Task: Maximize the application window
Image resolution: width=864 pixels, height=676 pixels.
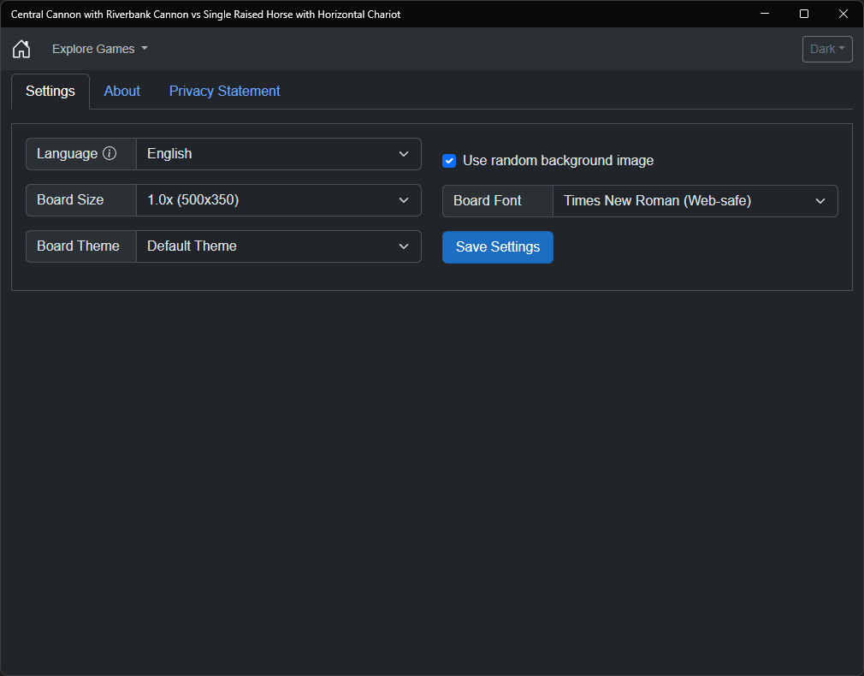Action: pos(804,14)
